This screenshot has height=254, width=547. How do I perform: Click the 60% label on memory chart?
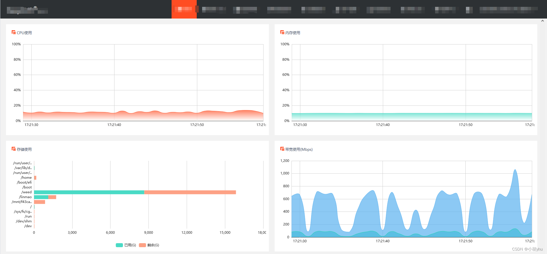click(286, 75)
